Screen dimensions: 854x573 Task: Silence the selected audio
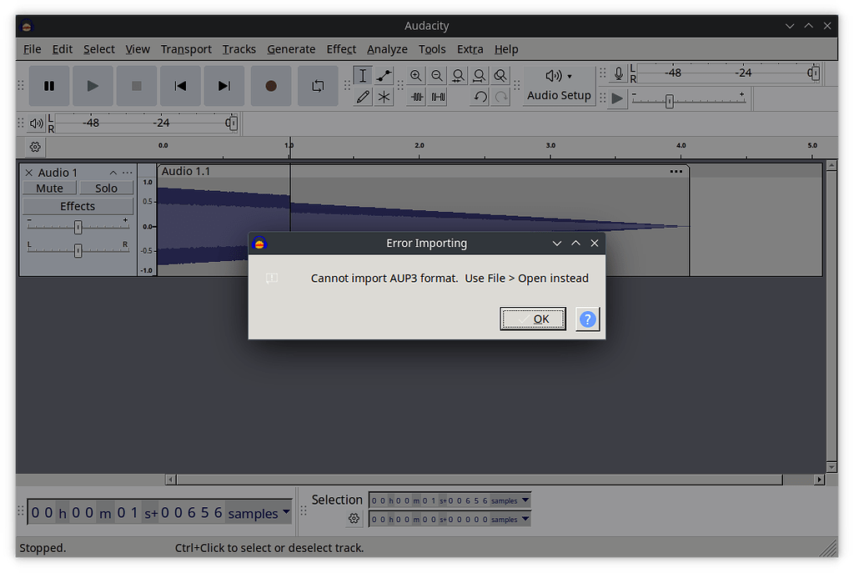coord(437,97)
